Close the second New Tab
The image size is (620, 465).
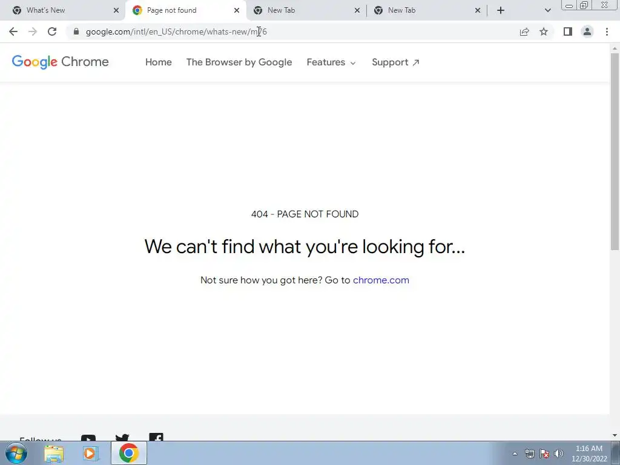point(478,10)
